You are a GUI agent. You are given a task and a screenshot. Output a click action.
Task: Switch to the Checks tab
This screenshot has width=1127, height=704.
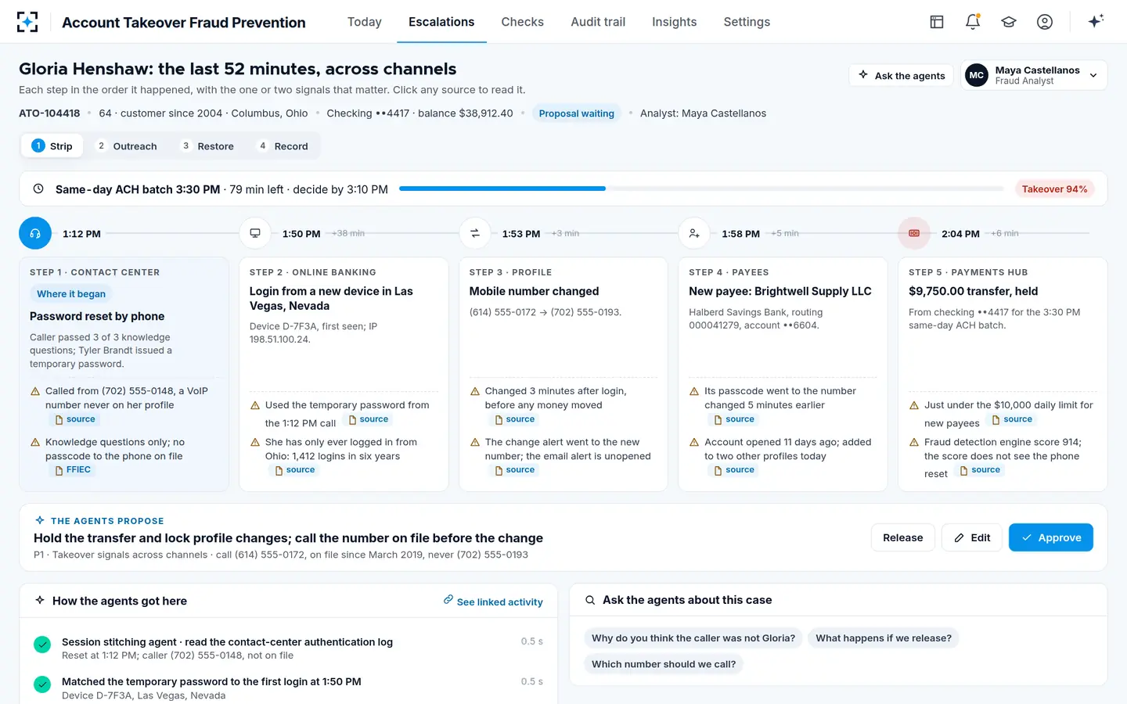click(522, 22)
